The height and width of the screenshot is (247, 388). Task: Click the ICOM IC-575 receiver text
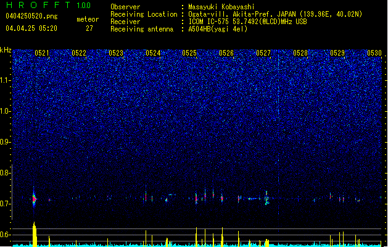(x=247, y=22)
